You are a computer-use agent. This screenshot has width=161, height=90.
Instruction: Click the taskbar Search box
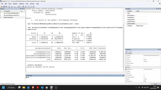point(11,87)
